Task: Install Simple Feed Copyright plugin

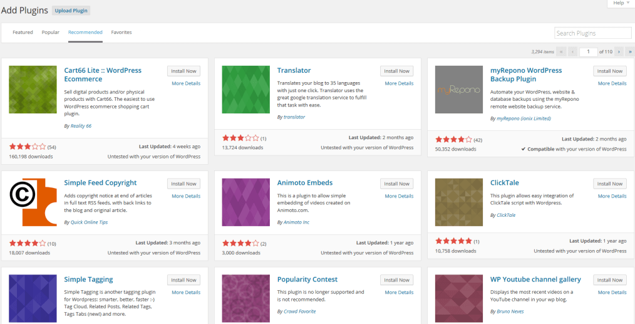Action: 183,184
